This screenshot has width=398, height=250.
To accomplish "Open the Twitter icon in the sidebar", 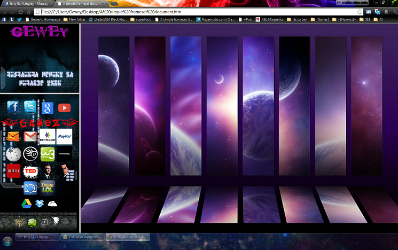I will (x=30, y=107).
